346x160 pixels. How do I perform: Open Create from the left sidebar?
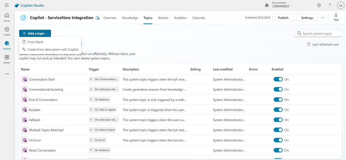click(7, 32)
